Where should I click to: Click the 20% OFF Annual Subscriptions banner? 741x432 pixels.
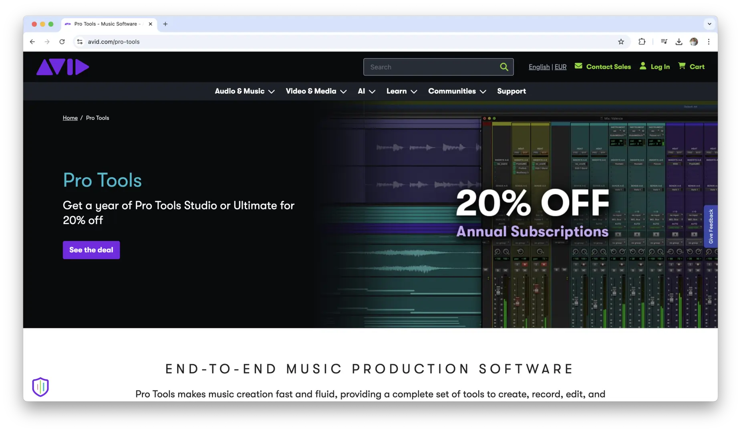pos(532,214)
